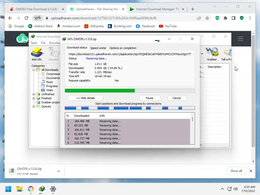Click the volume icon in system tray
This screenshot has width=260, height=195.
coord(235,189)
